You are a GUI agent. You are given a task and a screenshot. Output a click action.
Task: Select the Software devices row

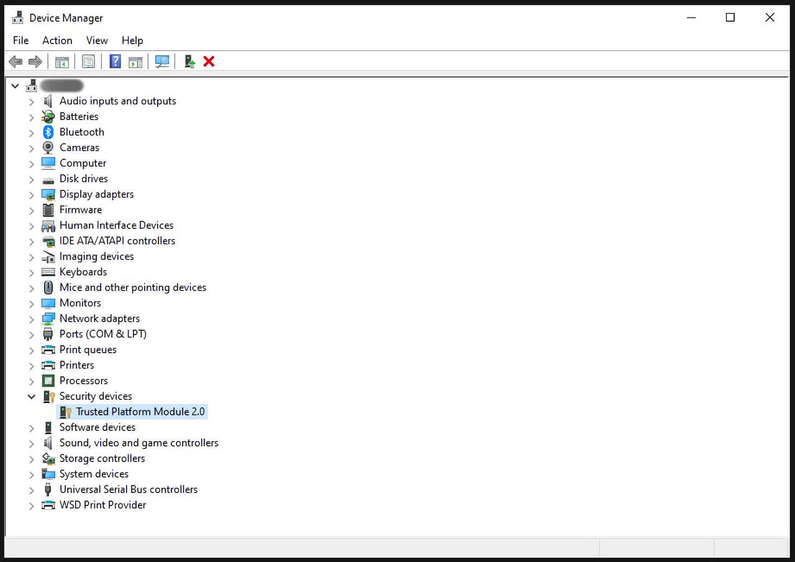tap(98, 427)
